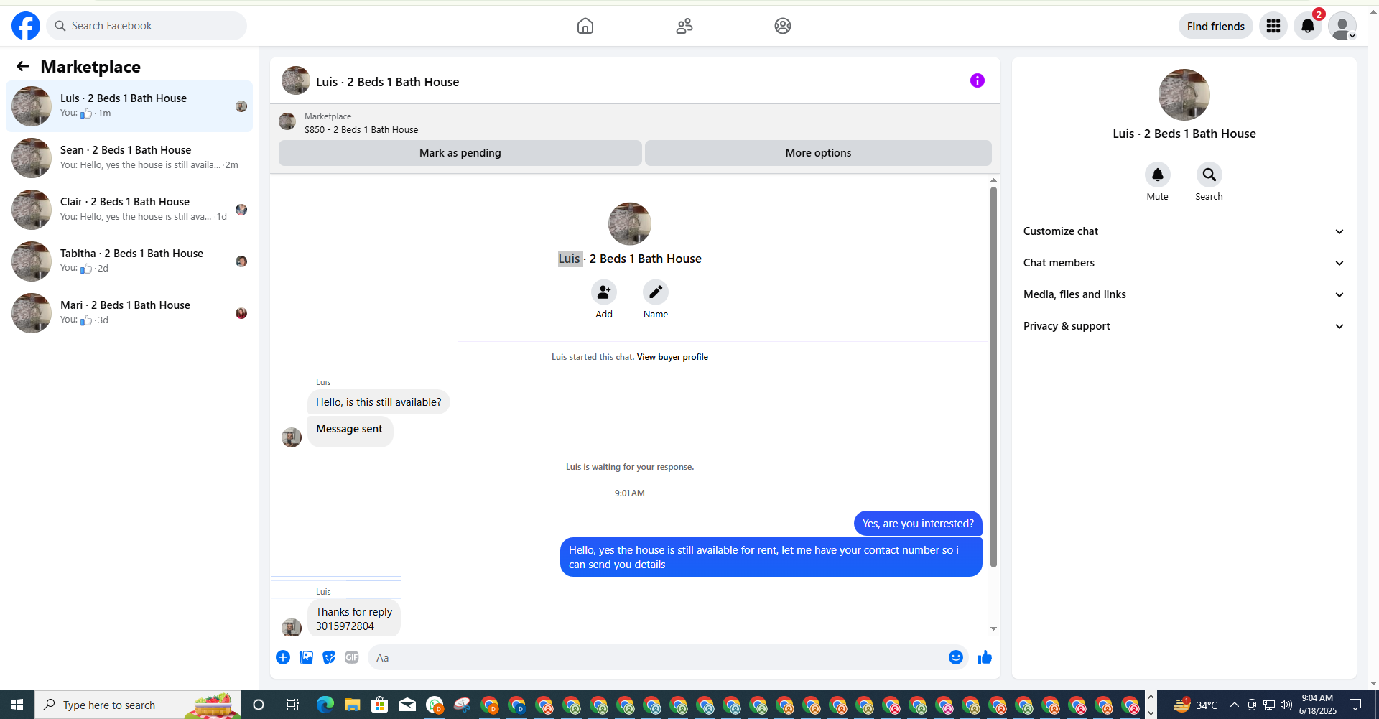Viewport: 1379px width, 719px height.
Task: Show hidden system tray icons
Action: tap(1234, 705)
